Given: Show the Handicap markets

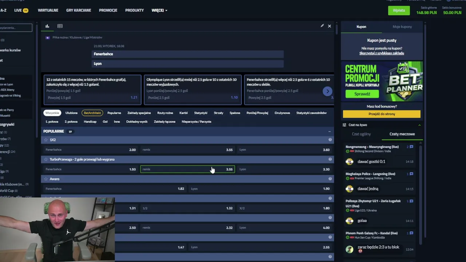Looking at the screenshot, I should [90, 122].
